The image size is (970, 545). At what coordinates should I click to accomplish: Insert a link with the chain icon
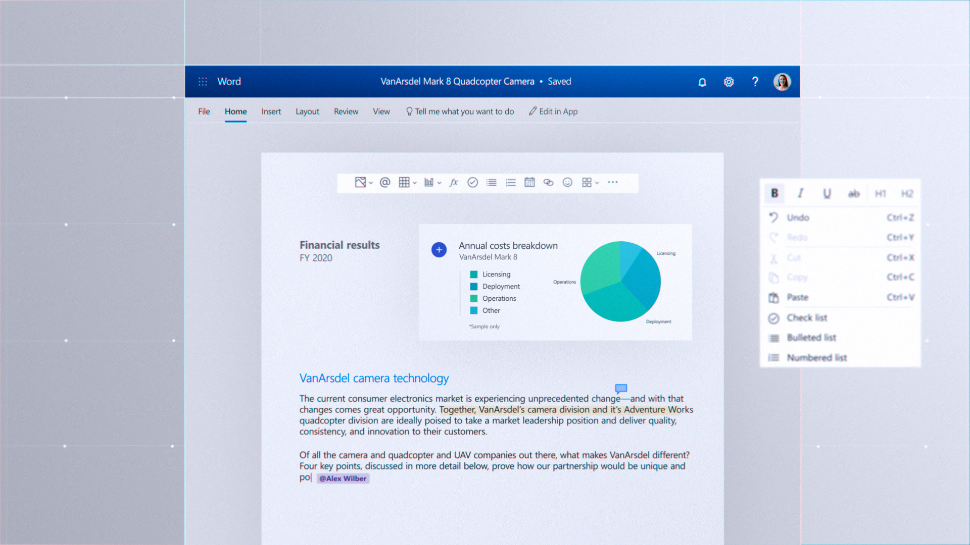tap(548, 183)
